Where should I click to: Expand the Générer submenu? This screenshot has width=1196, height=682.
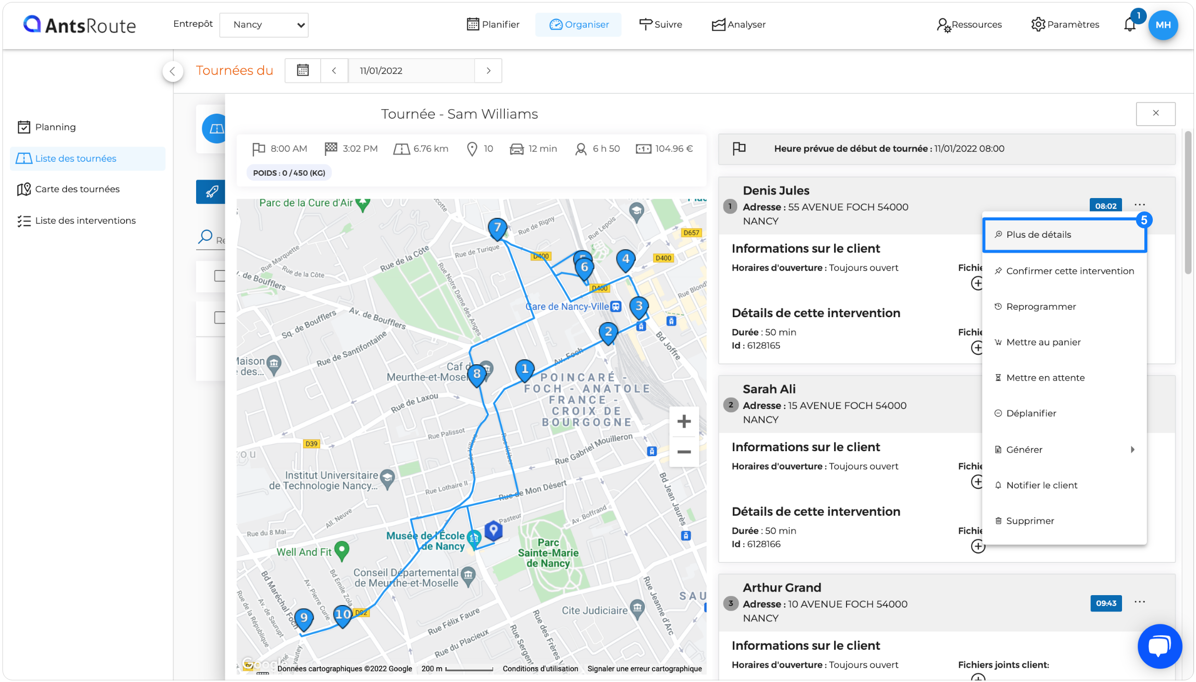click(1064, 450)
